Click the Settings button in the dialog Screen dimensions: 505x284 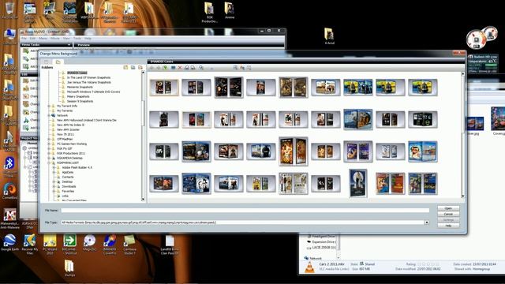pos(448,219)
